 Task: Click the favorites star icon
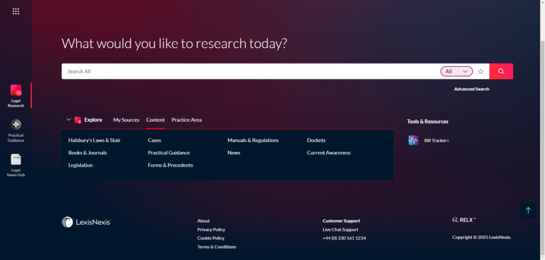click(x=481, y=71)
